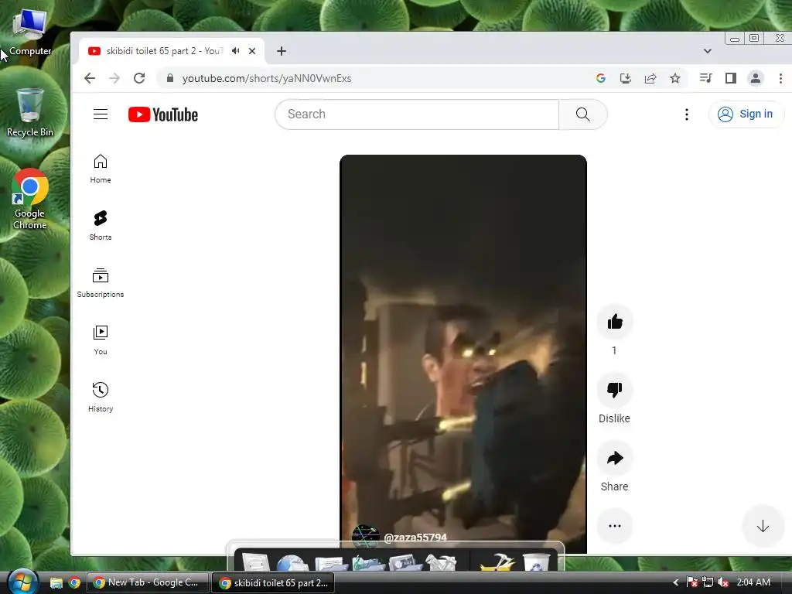
Task: Open a new Chrome tab
Action: point(282,51)
